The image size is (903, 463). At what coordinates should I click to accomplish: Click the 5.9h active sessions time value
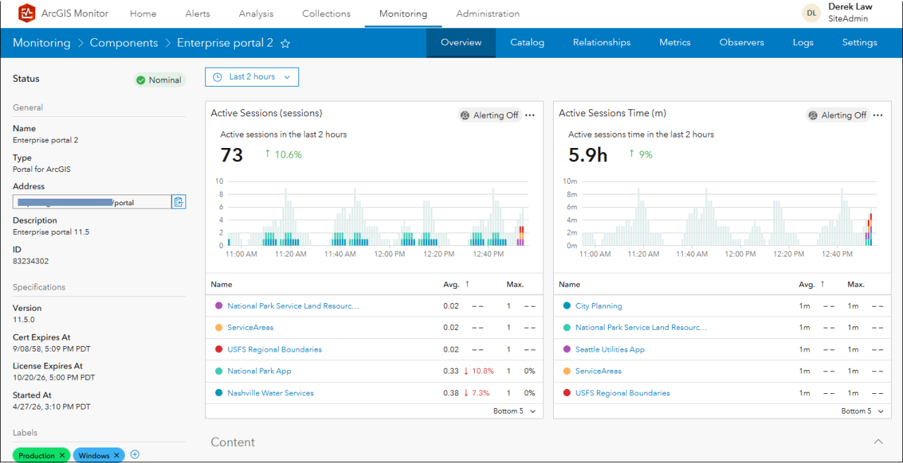click(x=588, y=155)
